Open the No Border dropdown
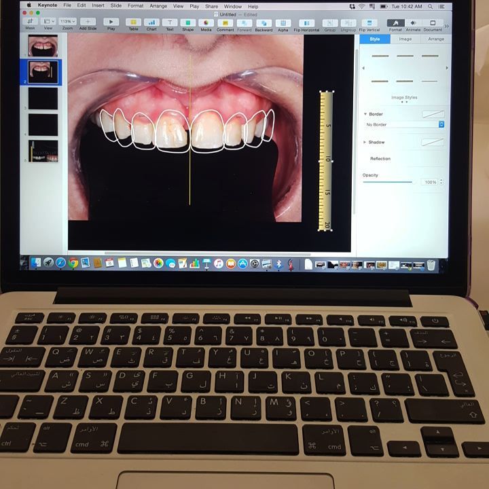 (x=405, y=124)
